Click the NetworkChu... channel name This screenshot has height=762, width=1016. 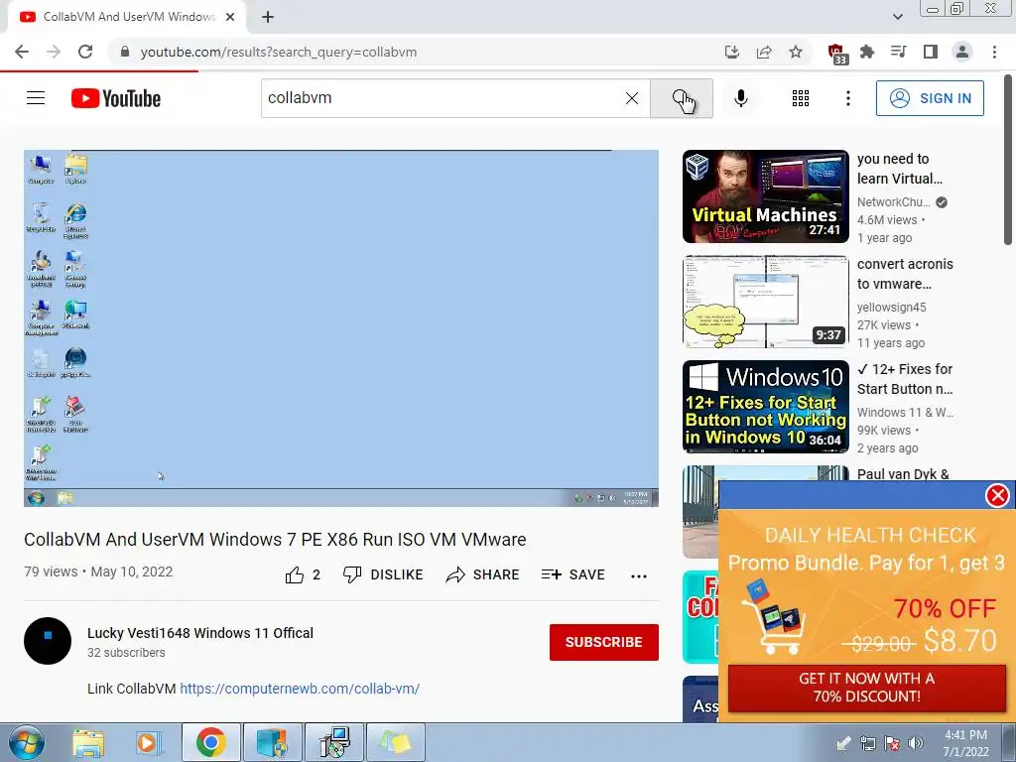(894, 202)
